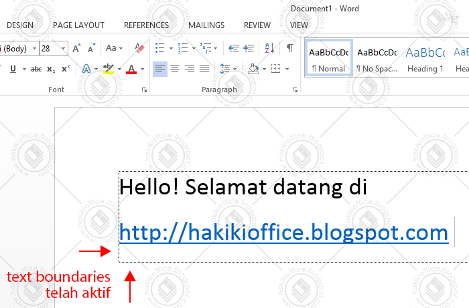Click the Grow Font button
This screenshot has width=469, height=308.
[x=76, y=48]
